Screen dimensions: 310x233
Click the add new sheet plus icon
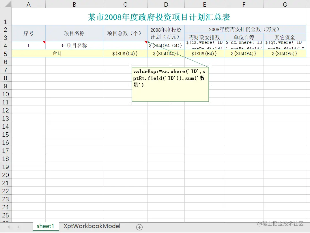[139, 227]
